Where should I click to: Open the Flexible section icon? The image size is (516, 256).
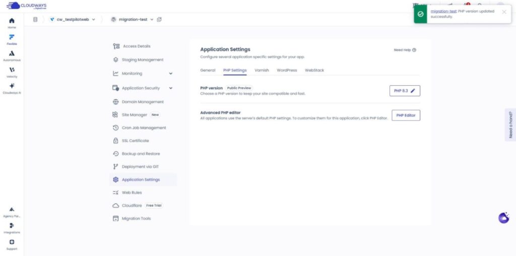pyautogui.click(x=12, y=37)
